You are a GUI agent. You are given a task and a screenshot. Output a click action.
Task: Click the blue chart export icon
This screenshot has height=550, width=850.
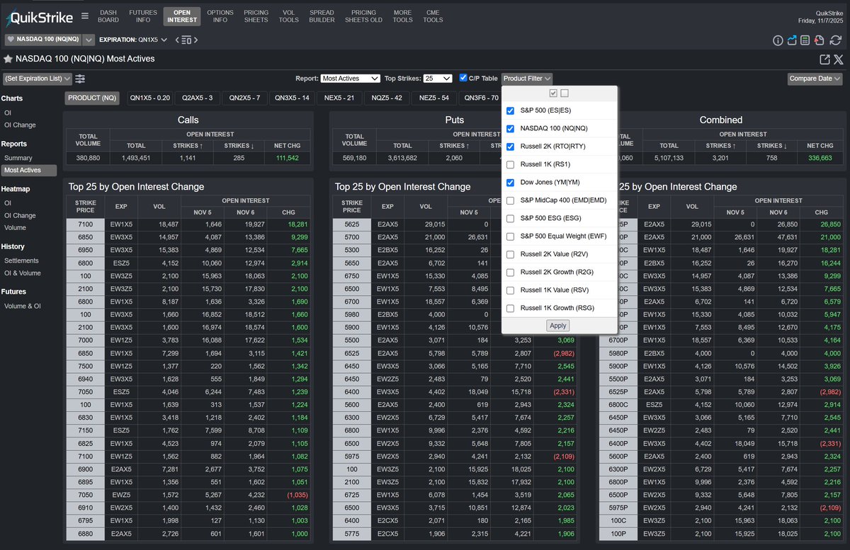(792, 40)
